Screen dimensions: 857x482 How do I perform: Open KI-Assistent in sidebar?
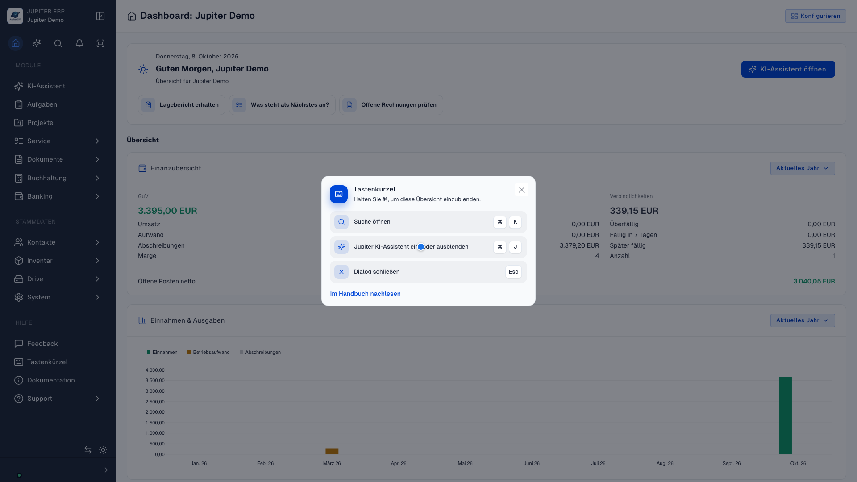pyautogui.click(x=58, y=86)
